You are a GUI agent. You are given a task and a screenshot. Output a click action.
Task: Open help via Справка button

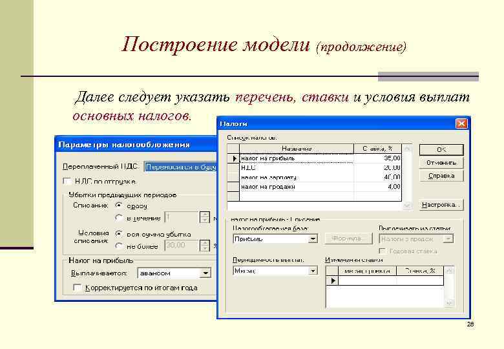441,176
